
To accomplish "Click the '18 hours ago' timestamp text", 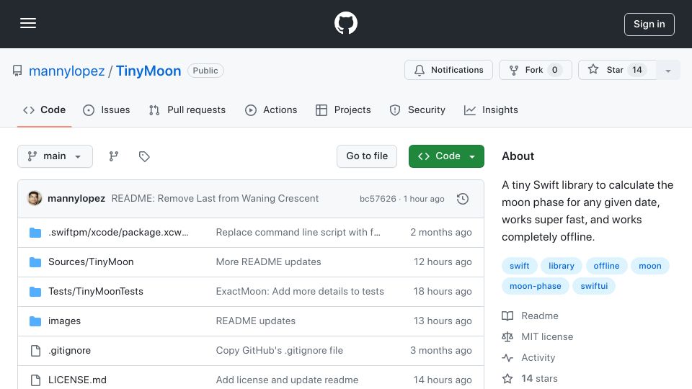I will point(443,292).
